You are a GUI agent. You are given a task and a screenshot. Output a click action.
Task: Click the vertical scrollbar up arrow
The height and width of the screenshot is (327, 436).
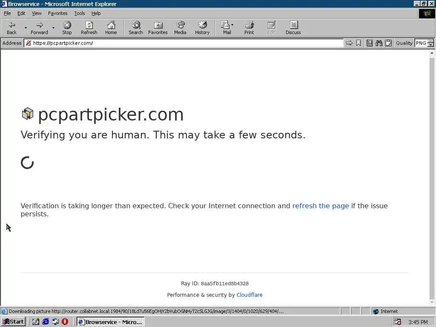tap(432, 53)
